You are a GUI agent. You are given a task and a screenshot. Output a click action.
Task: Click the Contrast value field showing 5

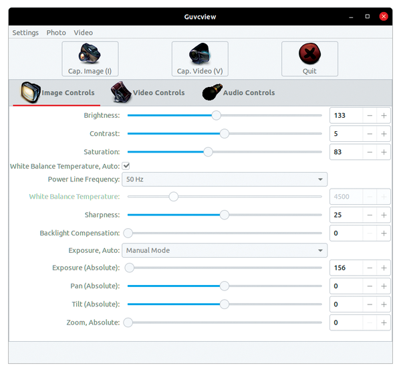pos(346,134)
